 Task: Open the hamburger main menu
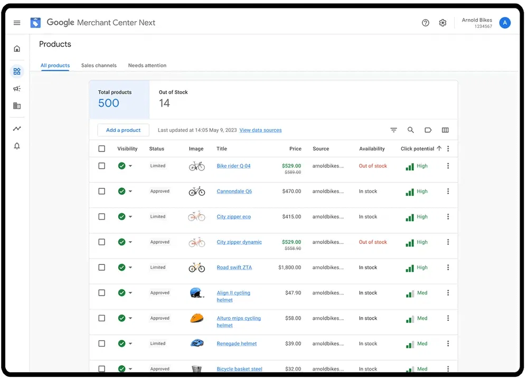(x=17, y=23)
